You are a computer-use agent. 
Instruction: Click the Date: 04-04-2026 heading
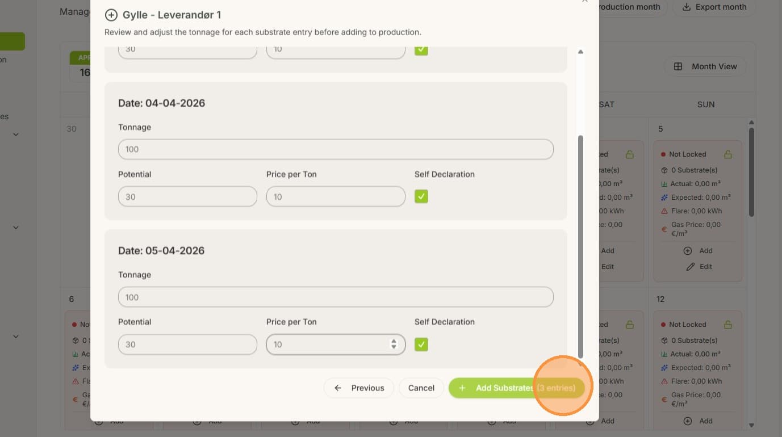point(162,103)
